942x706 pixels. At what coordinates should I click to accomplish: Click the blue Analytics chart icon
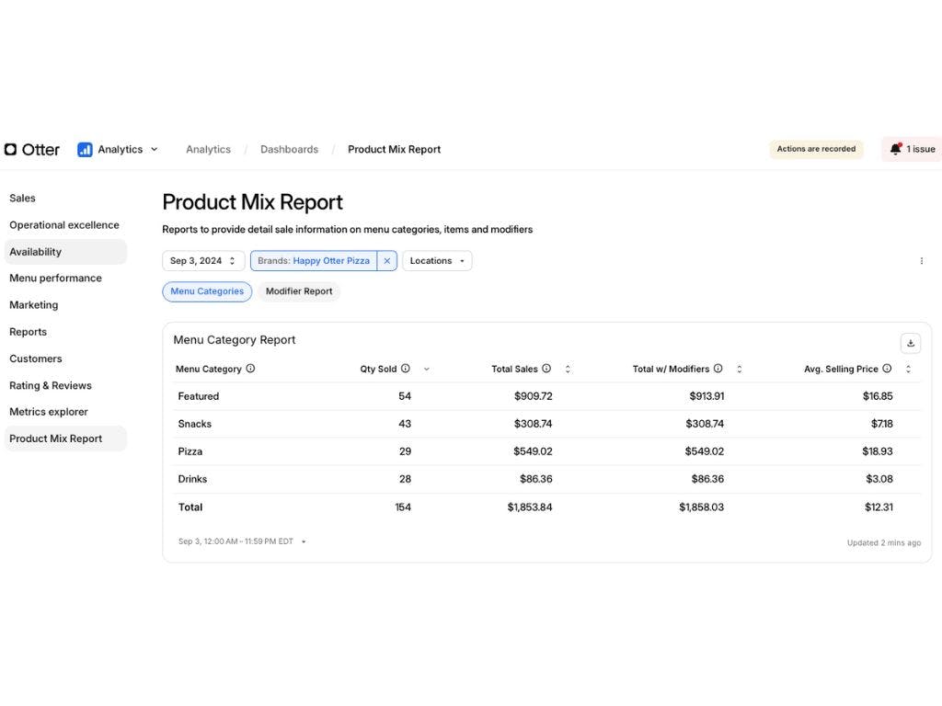85,149
